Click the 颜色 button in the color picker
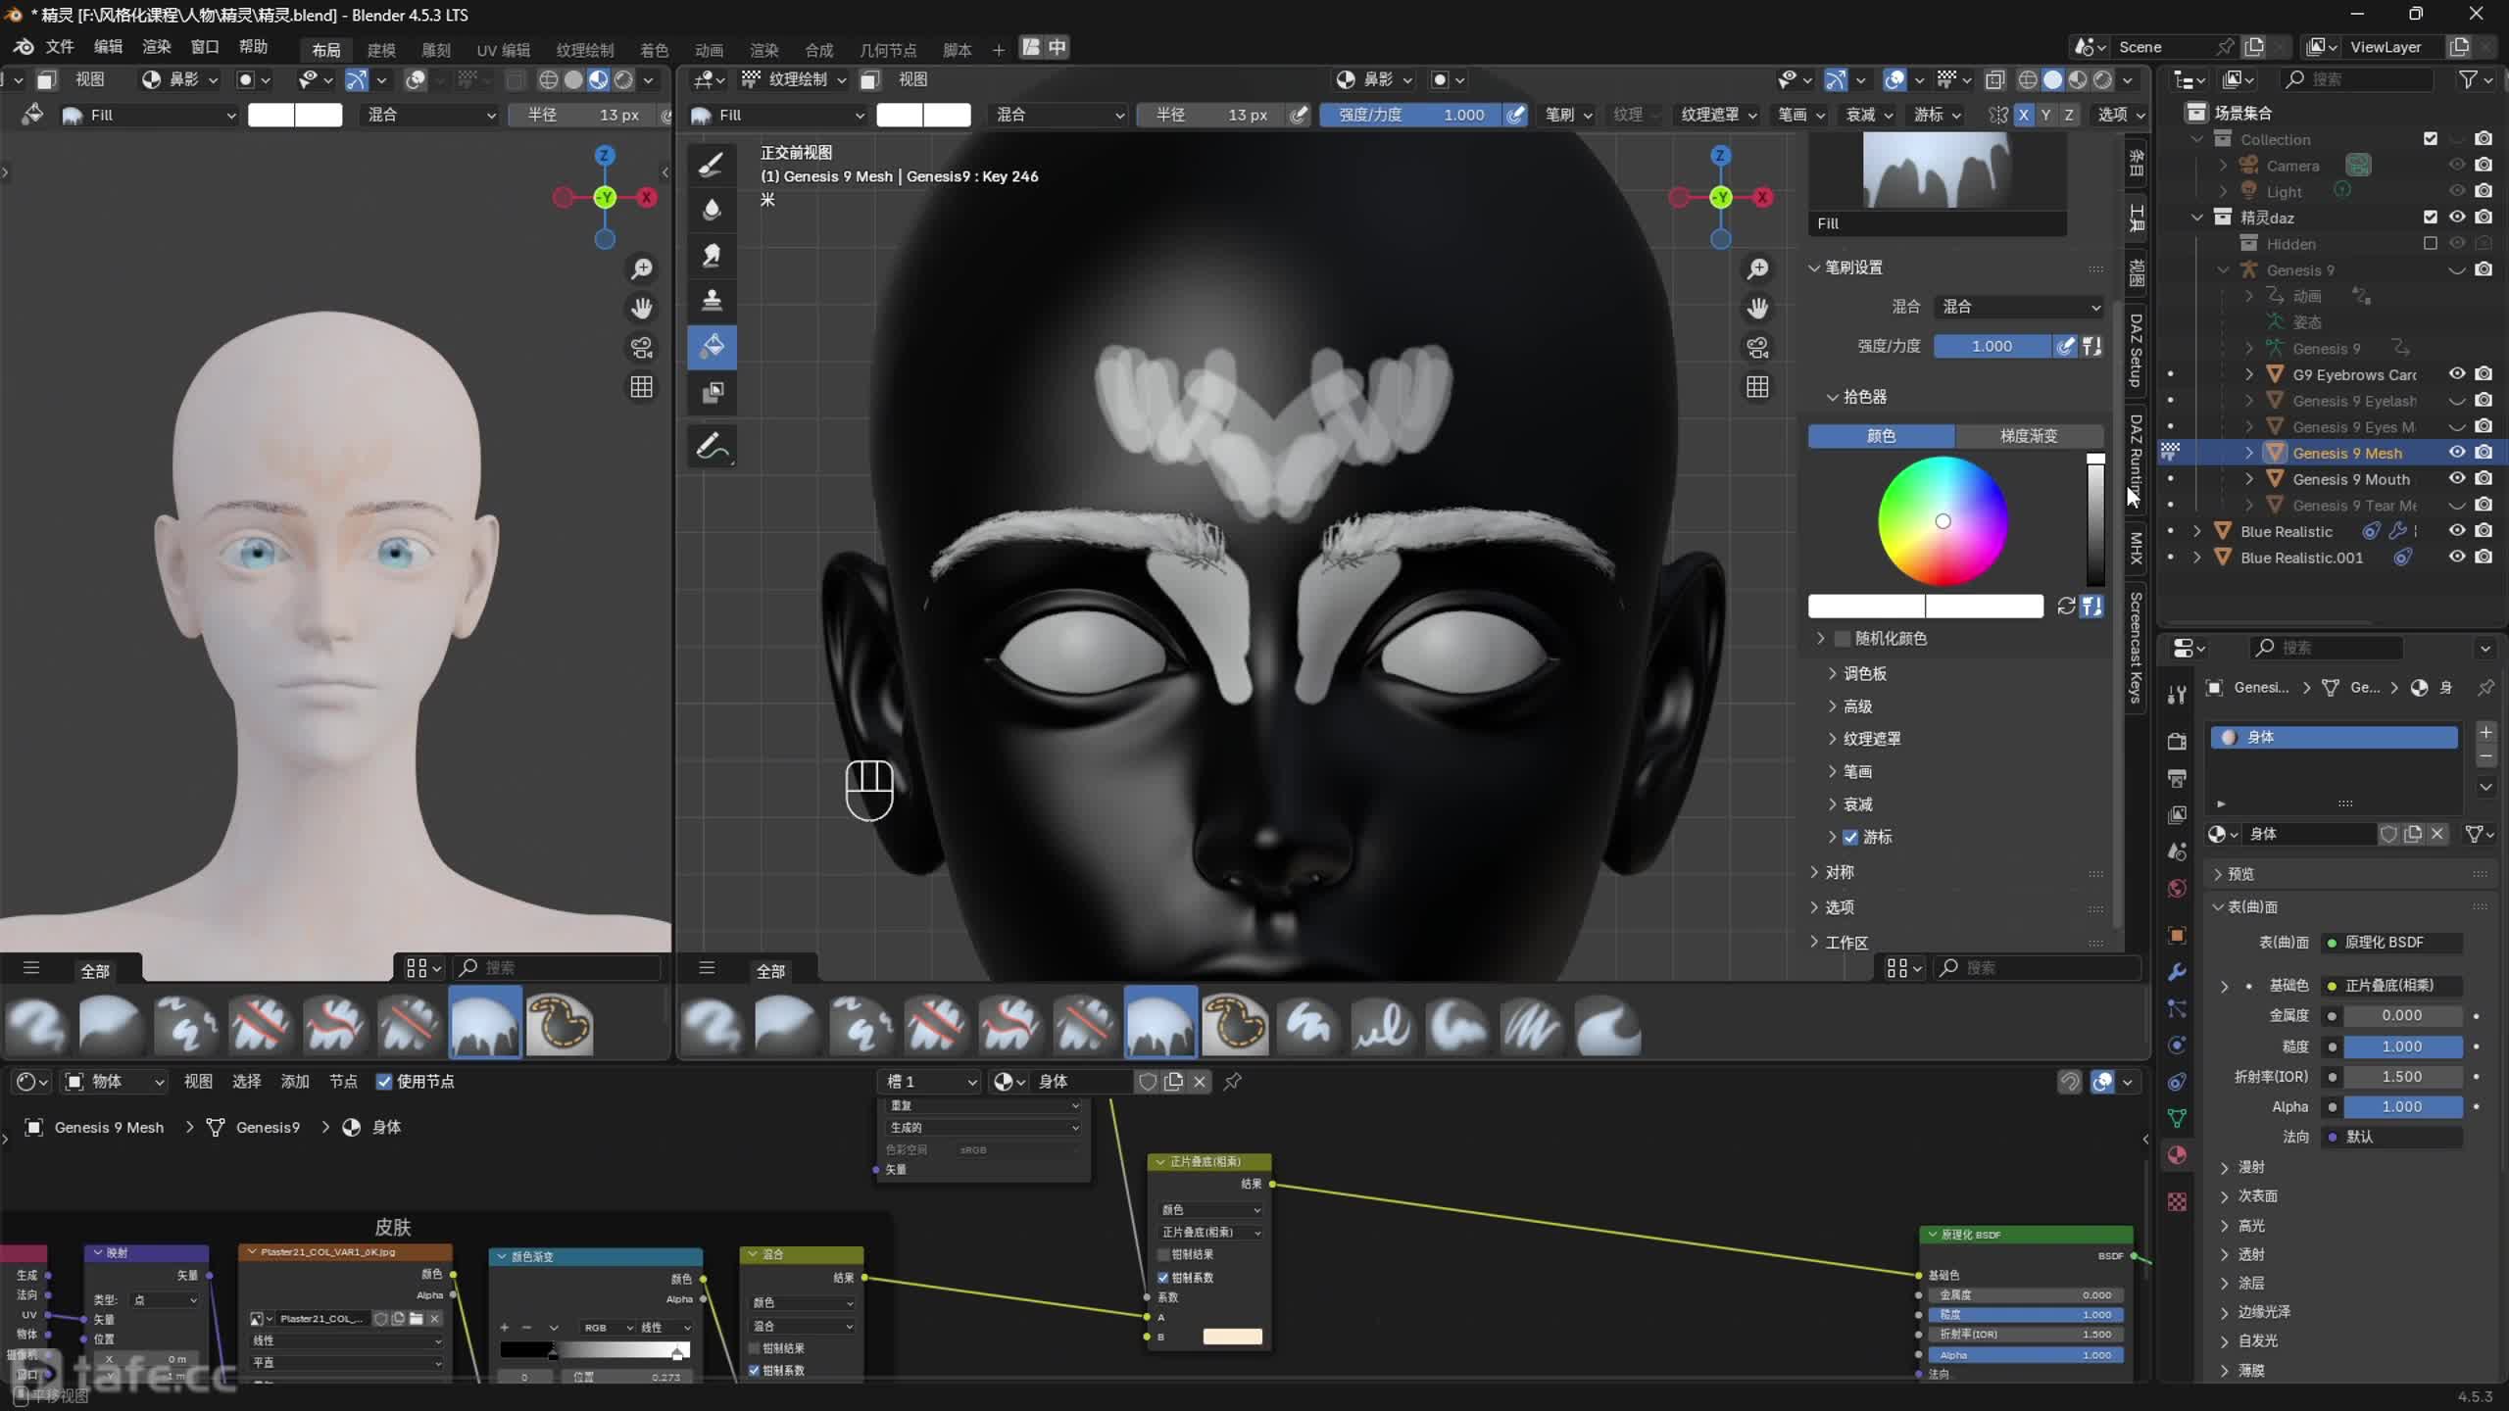 click(1880, 435)
